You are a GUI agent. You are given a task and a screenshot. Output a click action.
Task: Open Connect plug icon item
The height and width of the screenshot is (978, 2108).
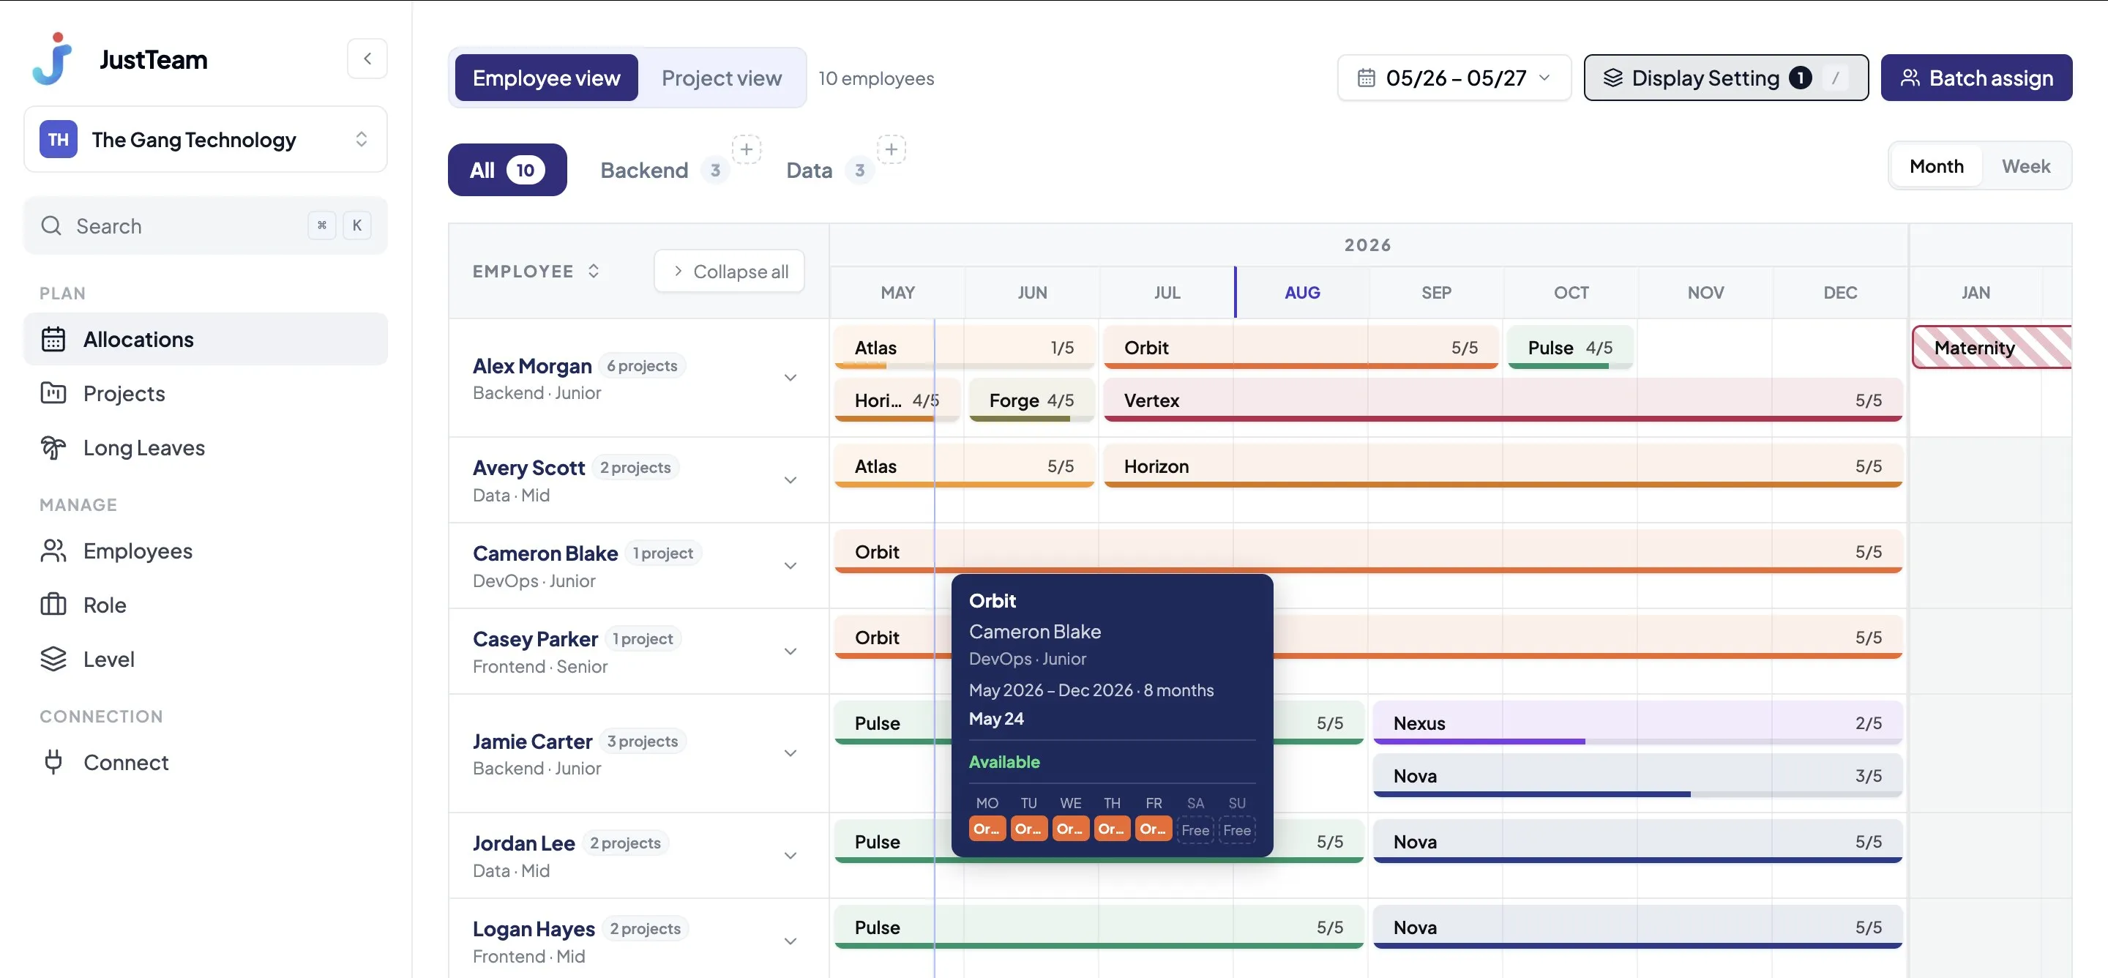point(53,762)
